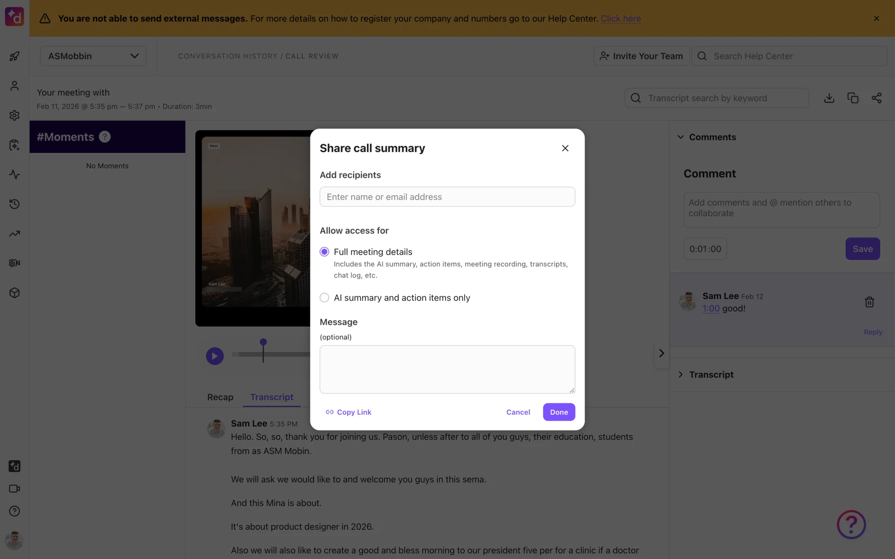The width and height of the screenshot is (895, 559).
Task: Open conversation history clock icon in sidebar
Action: click(14, 204)
